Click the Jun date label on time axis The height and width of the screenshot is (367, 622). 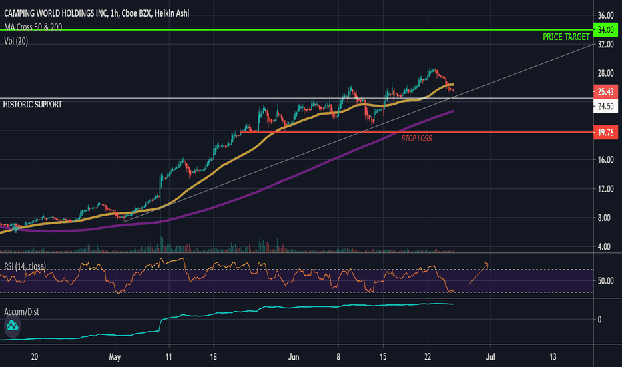point(293,357)
